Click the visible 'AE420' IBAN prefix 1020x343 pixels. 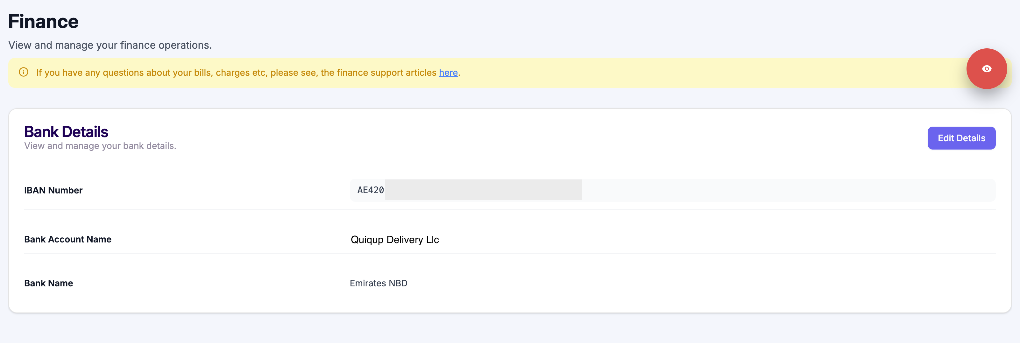[x=371, y=190]
